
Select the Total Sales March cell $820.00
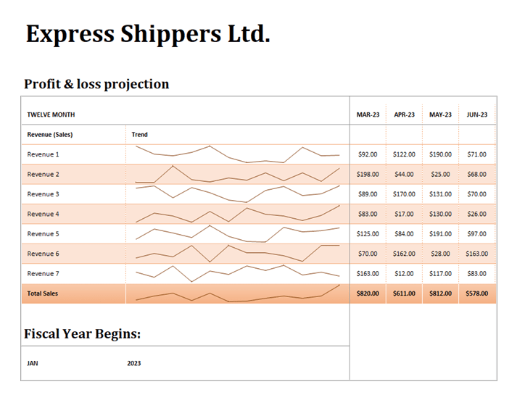pos(368,293)
